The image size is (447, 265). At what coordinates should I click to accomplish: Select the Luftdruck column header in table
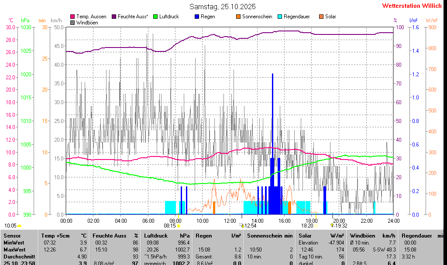[x=156, y=236]
